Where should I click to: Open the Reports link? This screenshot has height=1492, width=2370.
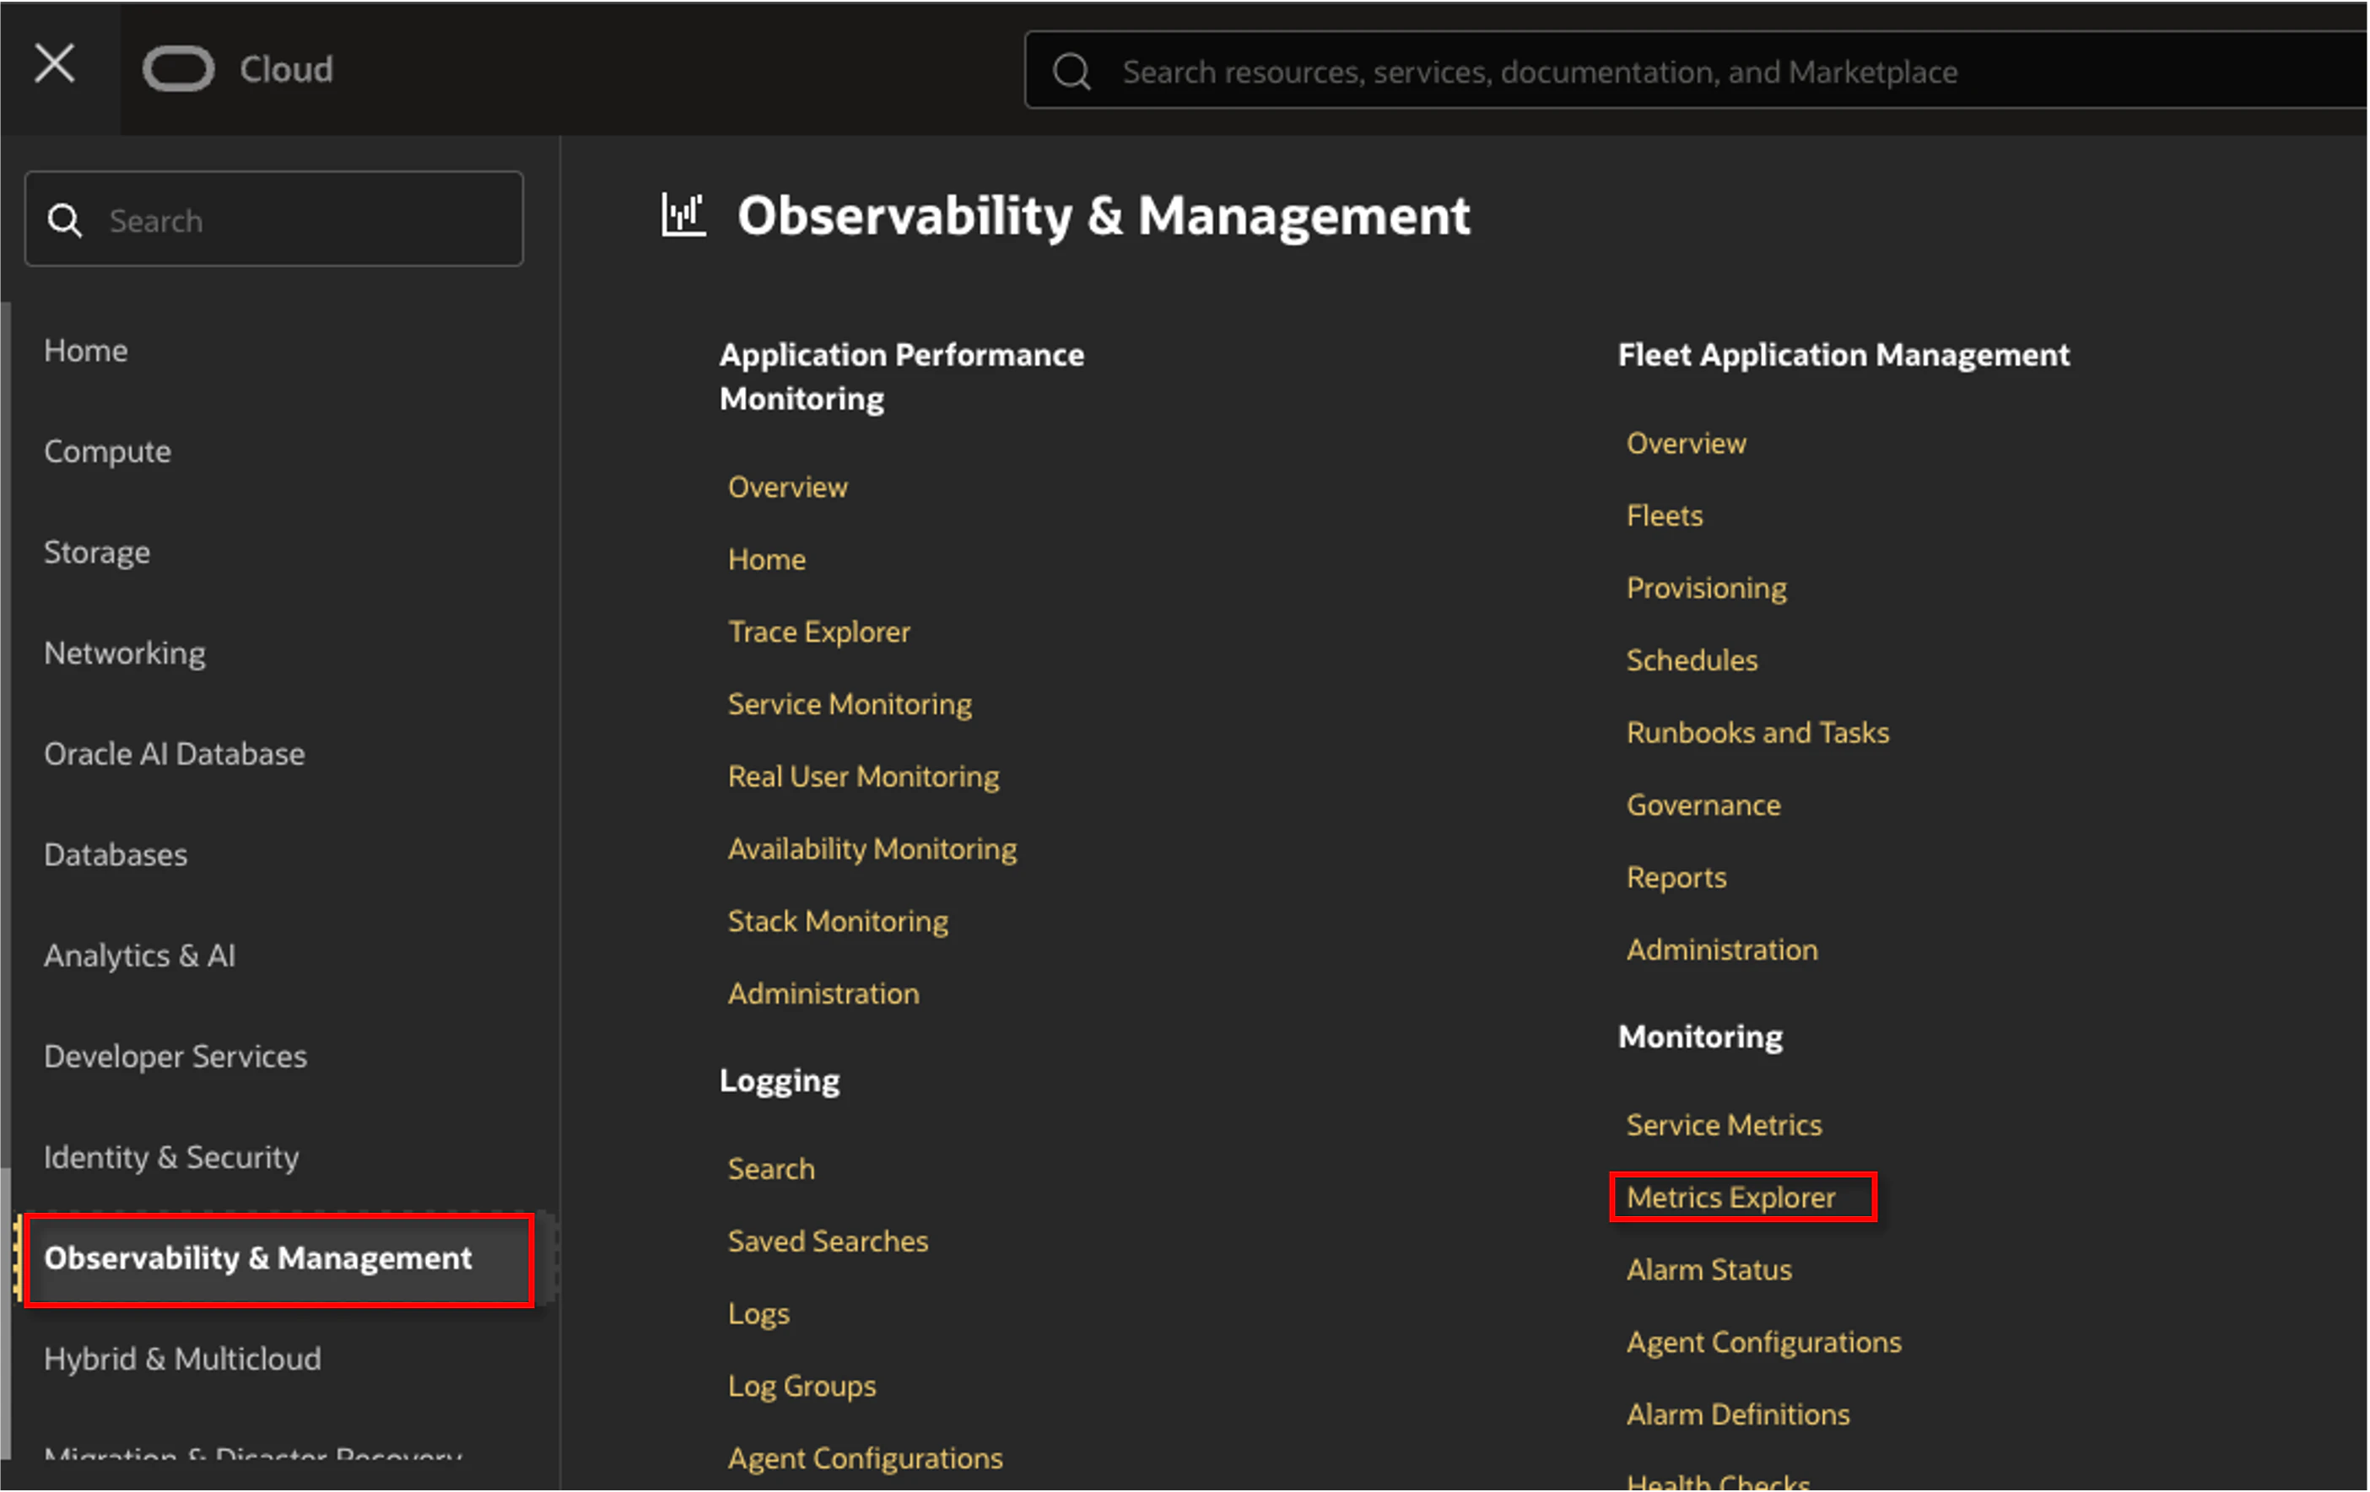(1676, 878)
